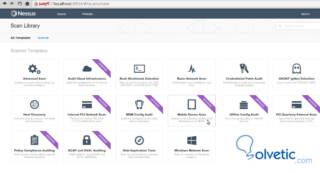Switch to the Scanner tab
Viewport: 320px width, 173px height.
point(43,38)
